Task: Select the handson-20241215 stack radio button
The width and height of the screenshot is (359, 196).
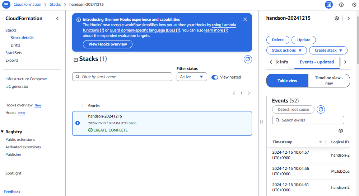Action: 78,123
